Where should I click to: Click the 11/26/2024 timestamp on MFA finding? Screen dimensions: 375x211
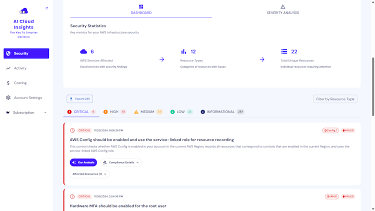click(108, 196)
